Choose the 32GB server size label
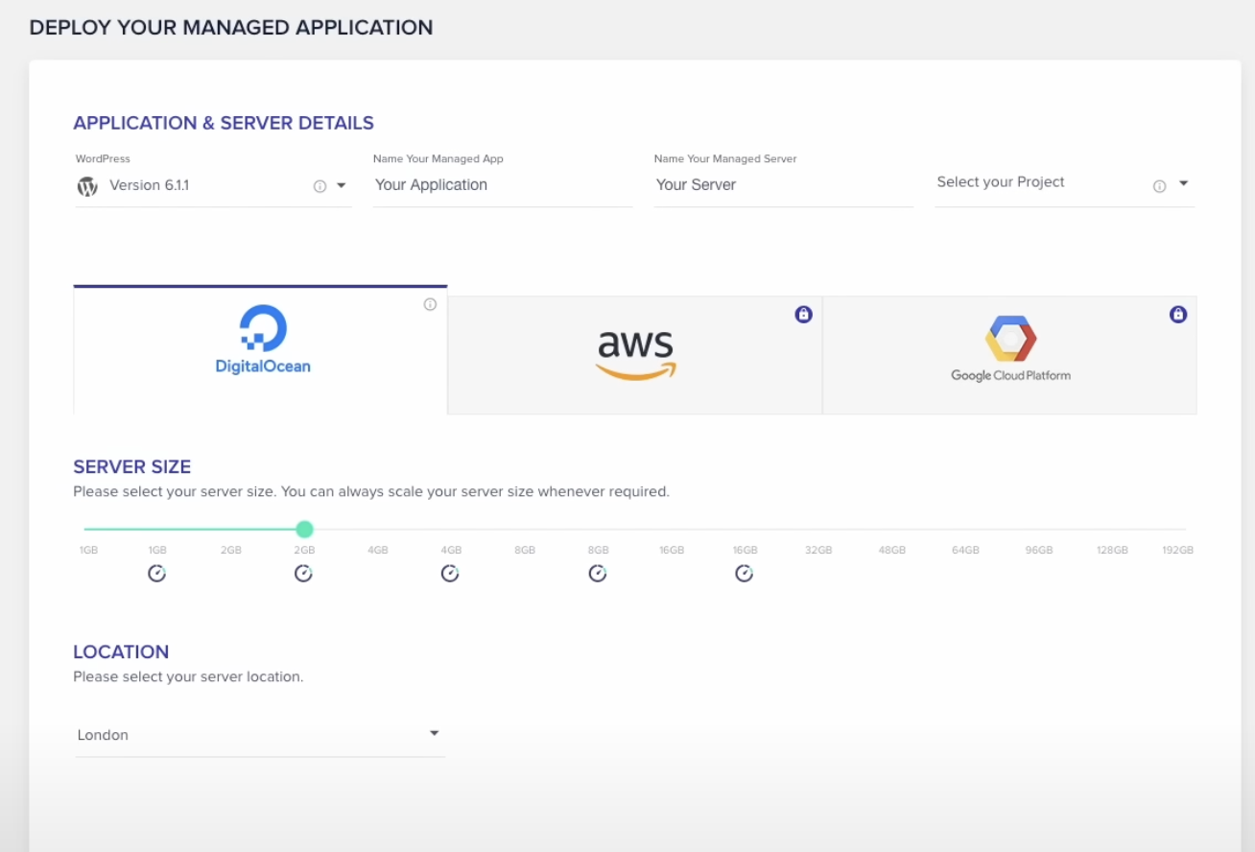 [818, 551]
